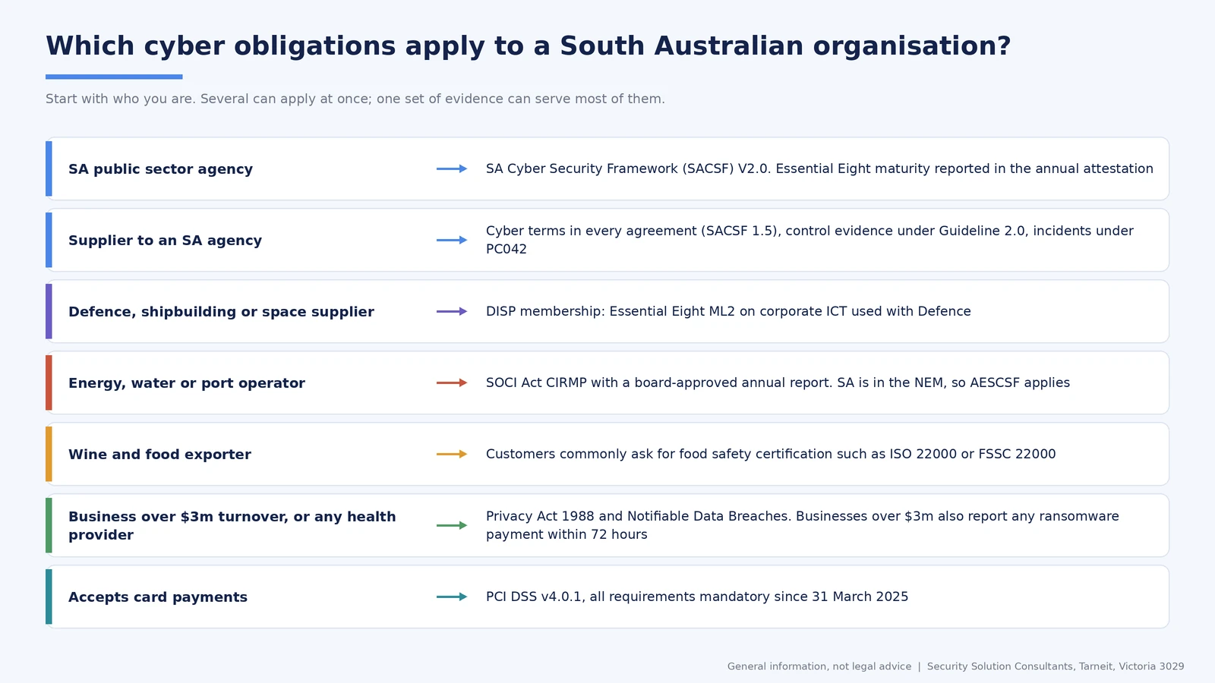
Task: Click the DISP membership description text
Action: coord(728,311)
